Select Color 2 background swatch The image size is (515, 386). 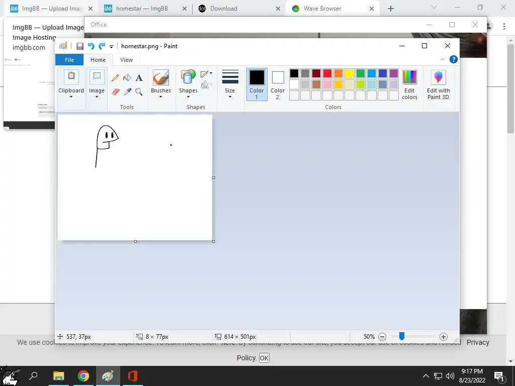click(x=278, y=84)
